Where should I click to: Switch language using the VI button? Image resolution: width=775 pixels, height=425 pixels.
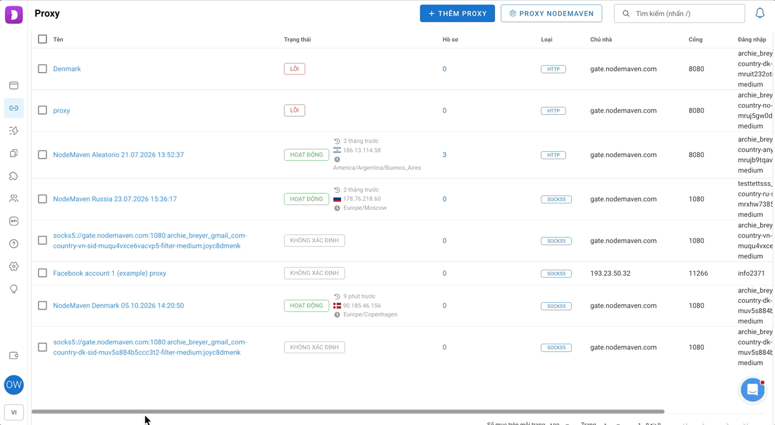pos(14,413)
